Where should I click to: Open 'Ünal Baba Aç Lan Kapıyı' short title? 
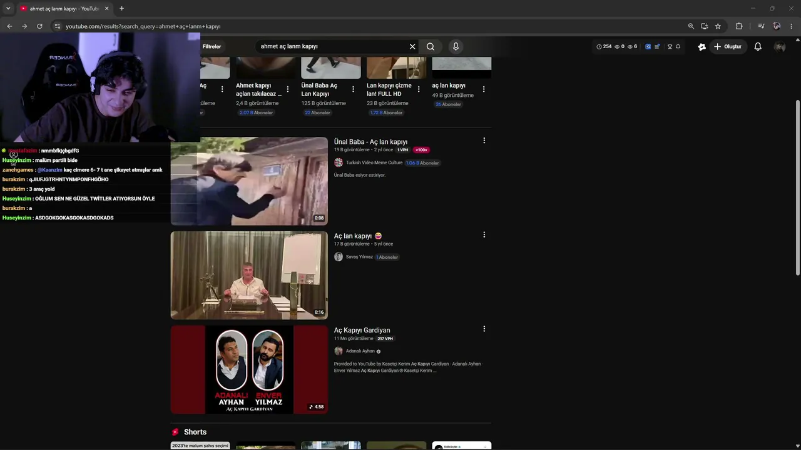click(x=319, y=89)
